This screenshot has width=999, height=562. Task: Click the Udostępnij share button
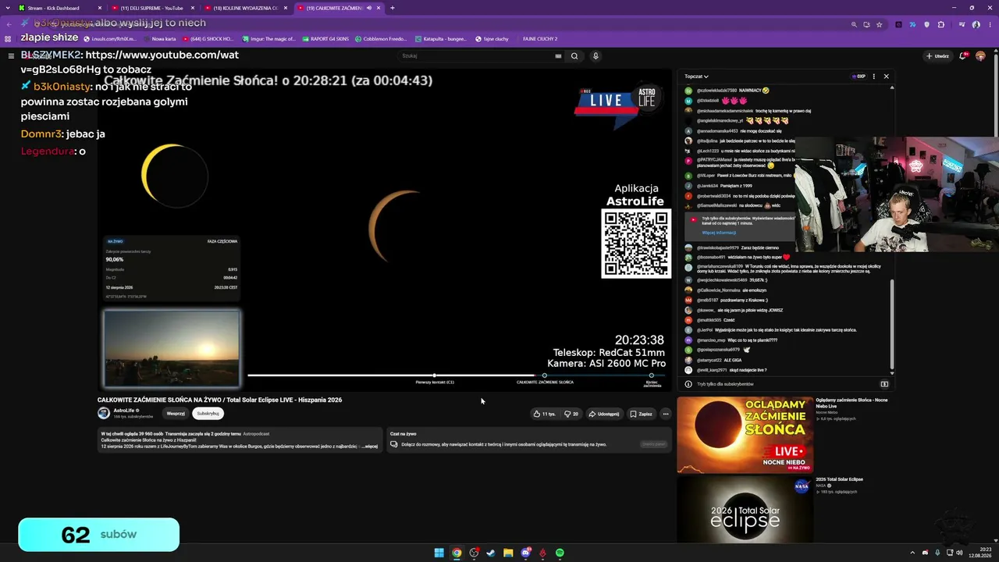604,414
